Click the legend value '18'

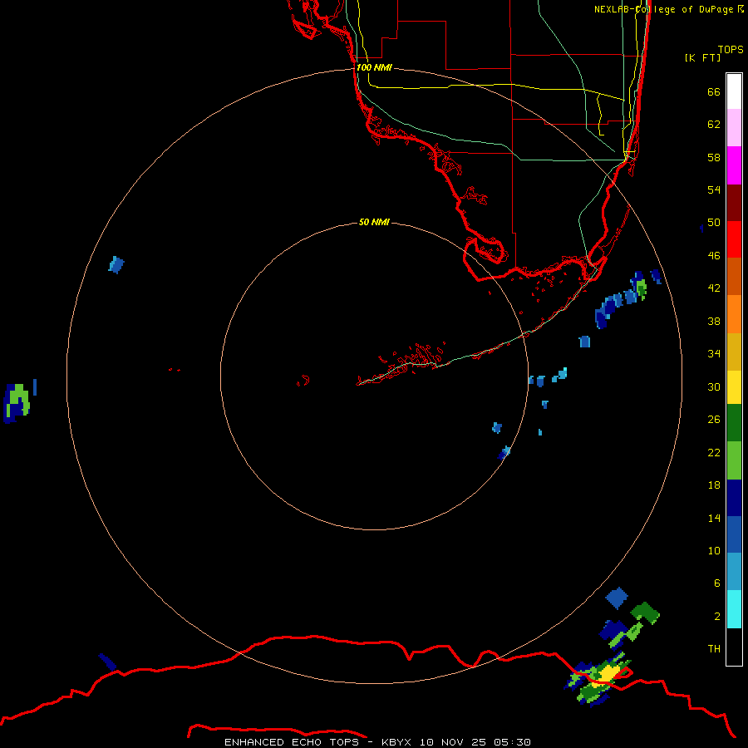714,485
